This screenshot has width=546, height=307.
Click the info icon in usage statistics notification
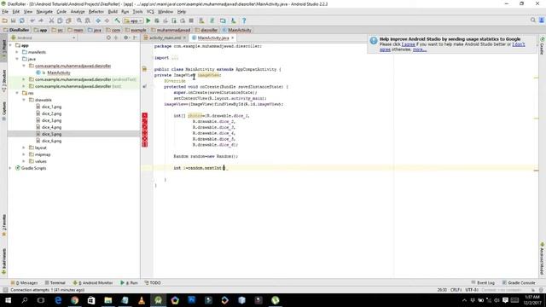[374, 41]
